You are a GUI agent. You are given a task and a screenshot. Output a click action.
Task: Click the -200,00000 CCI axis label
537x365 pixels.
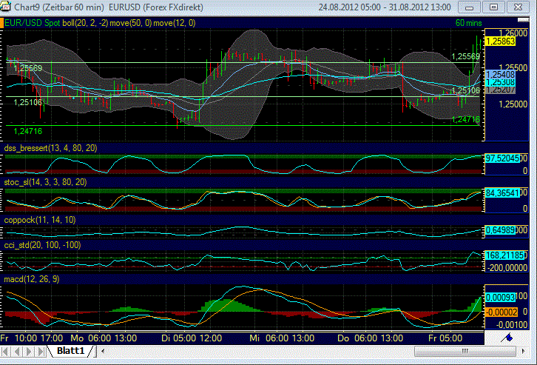(507, 268)
